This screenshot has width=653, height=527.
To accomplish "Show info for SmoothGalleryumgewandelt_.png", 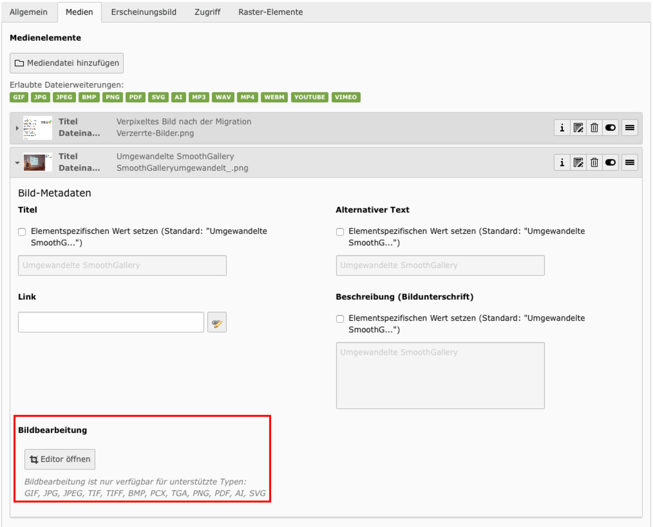I will [562, 162].
